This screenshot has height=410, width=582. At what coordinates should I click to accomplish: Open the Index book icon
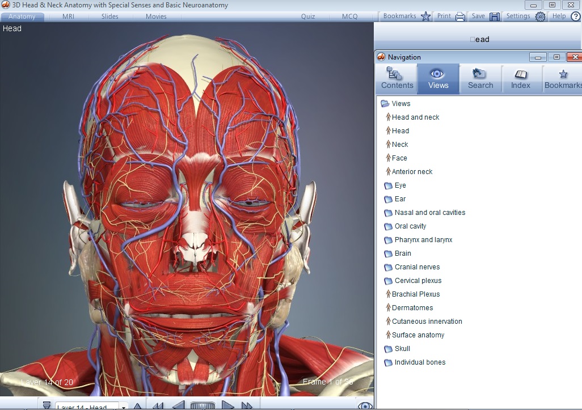tap(520, 79)
